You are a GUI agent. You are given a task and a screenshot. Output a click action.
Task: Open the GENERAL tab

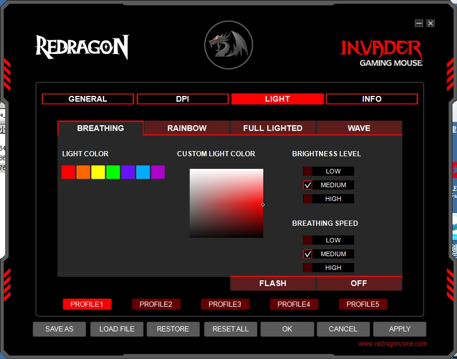click(x=88, y=99)
